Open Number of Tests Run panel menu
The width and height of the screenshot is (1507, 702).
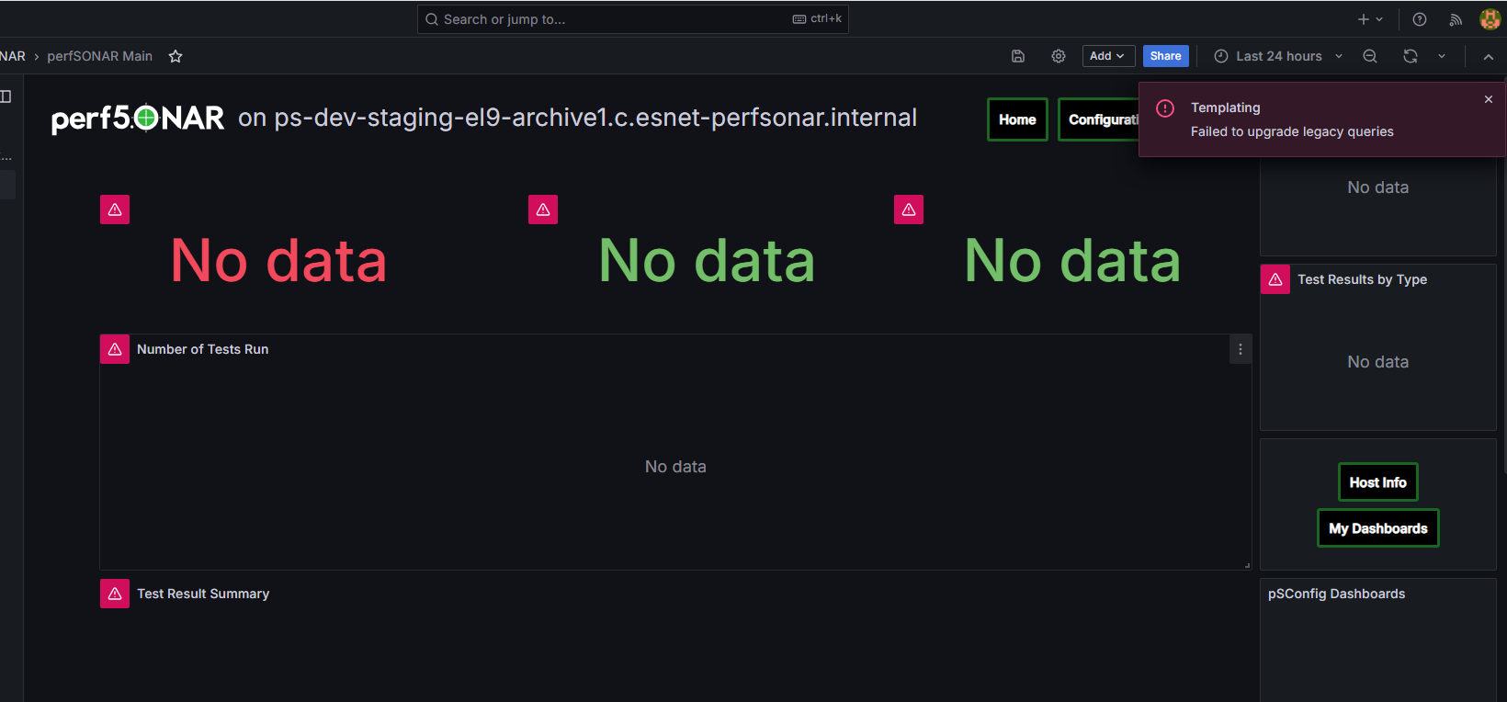coord(1241,349)
